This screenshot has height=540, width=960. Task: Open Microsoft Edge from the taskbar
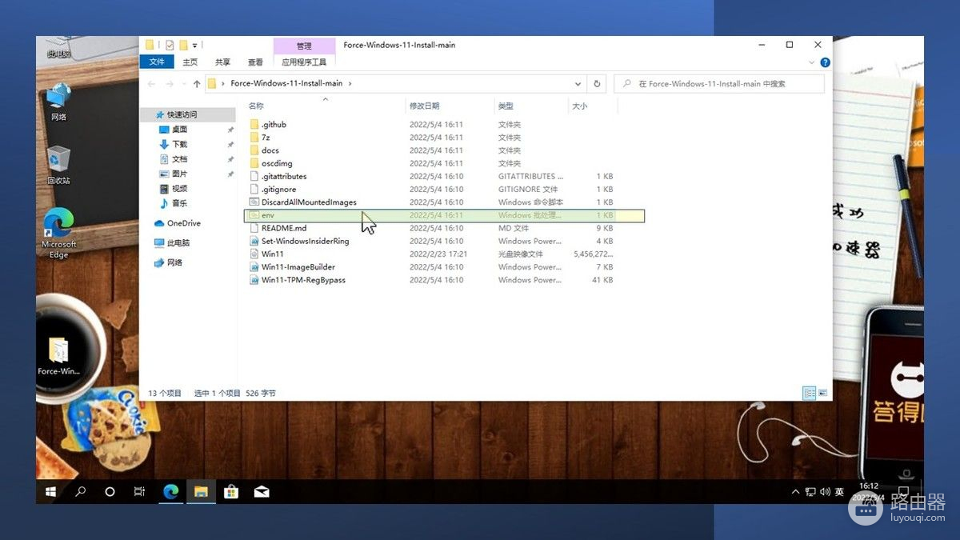(x=170, y=491)
